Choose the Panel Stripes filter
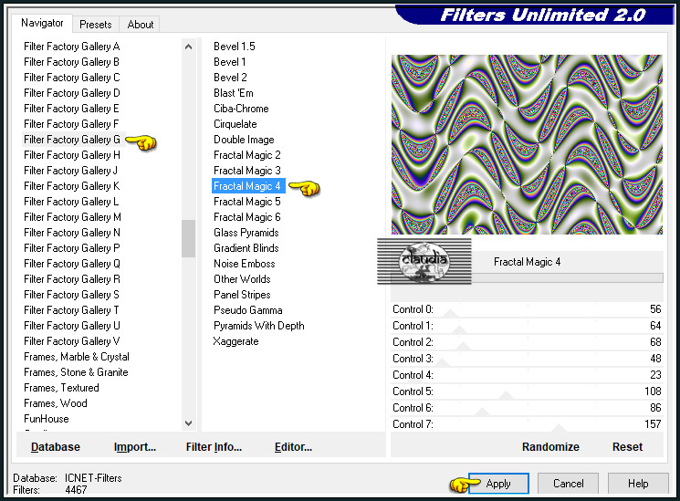 coord(242,295)
